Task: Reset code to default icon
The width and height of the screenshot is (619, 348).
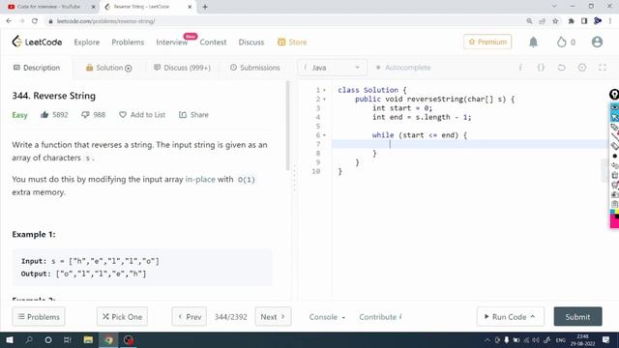Action: pos(561,68)
